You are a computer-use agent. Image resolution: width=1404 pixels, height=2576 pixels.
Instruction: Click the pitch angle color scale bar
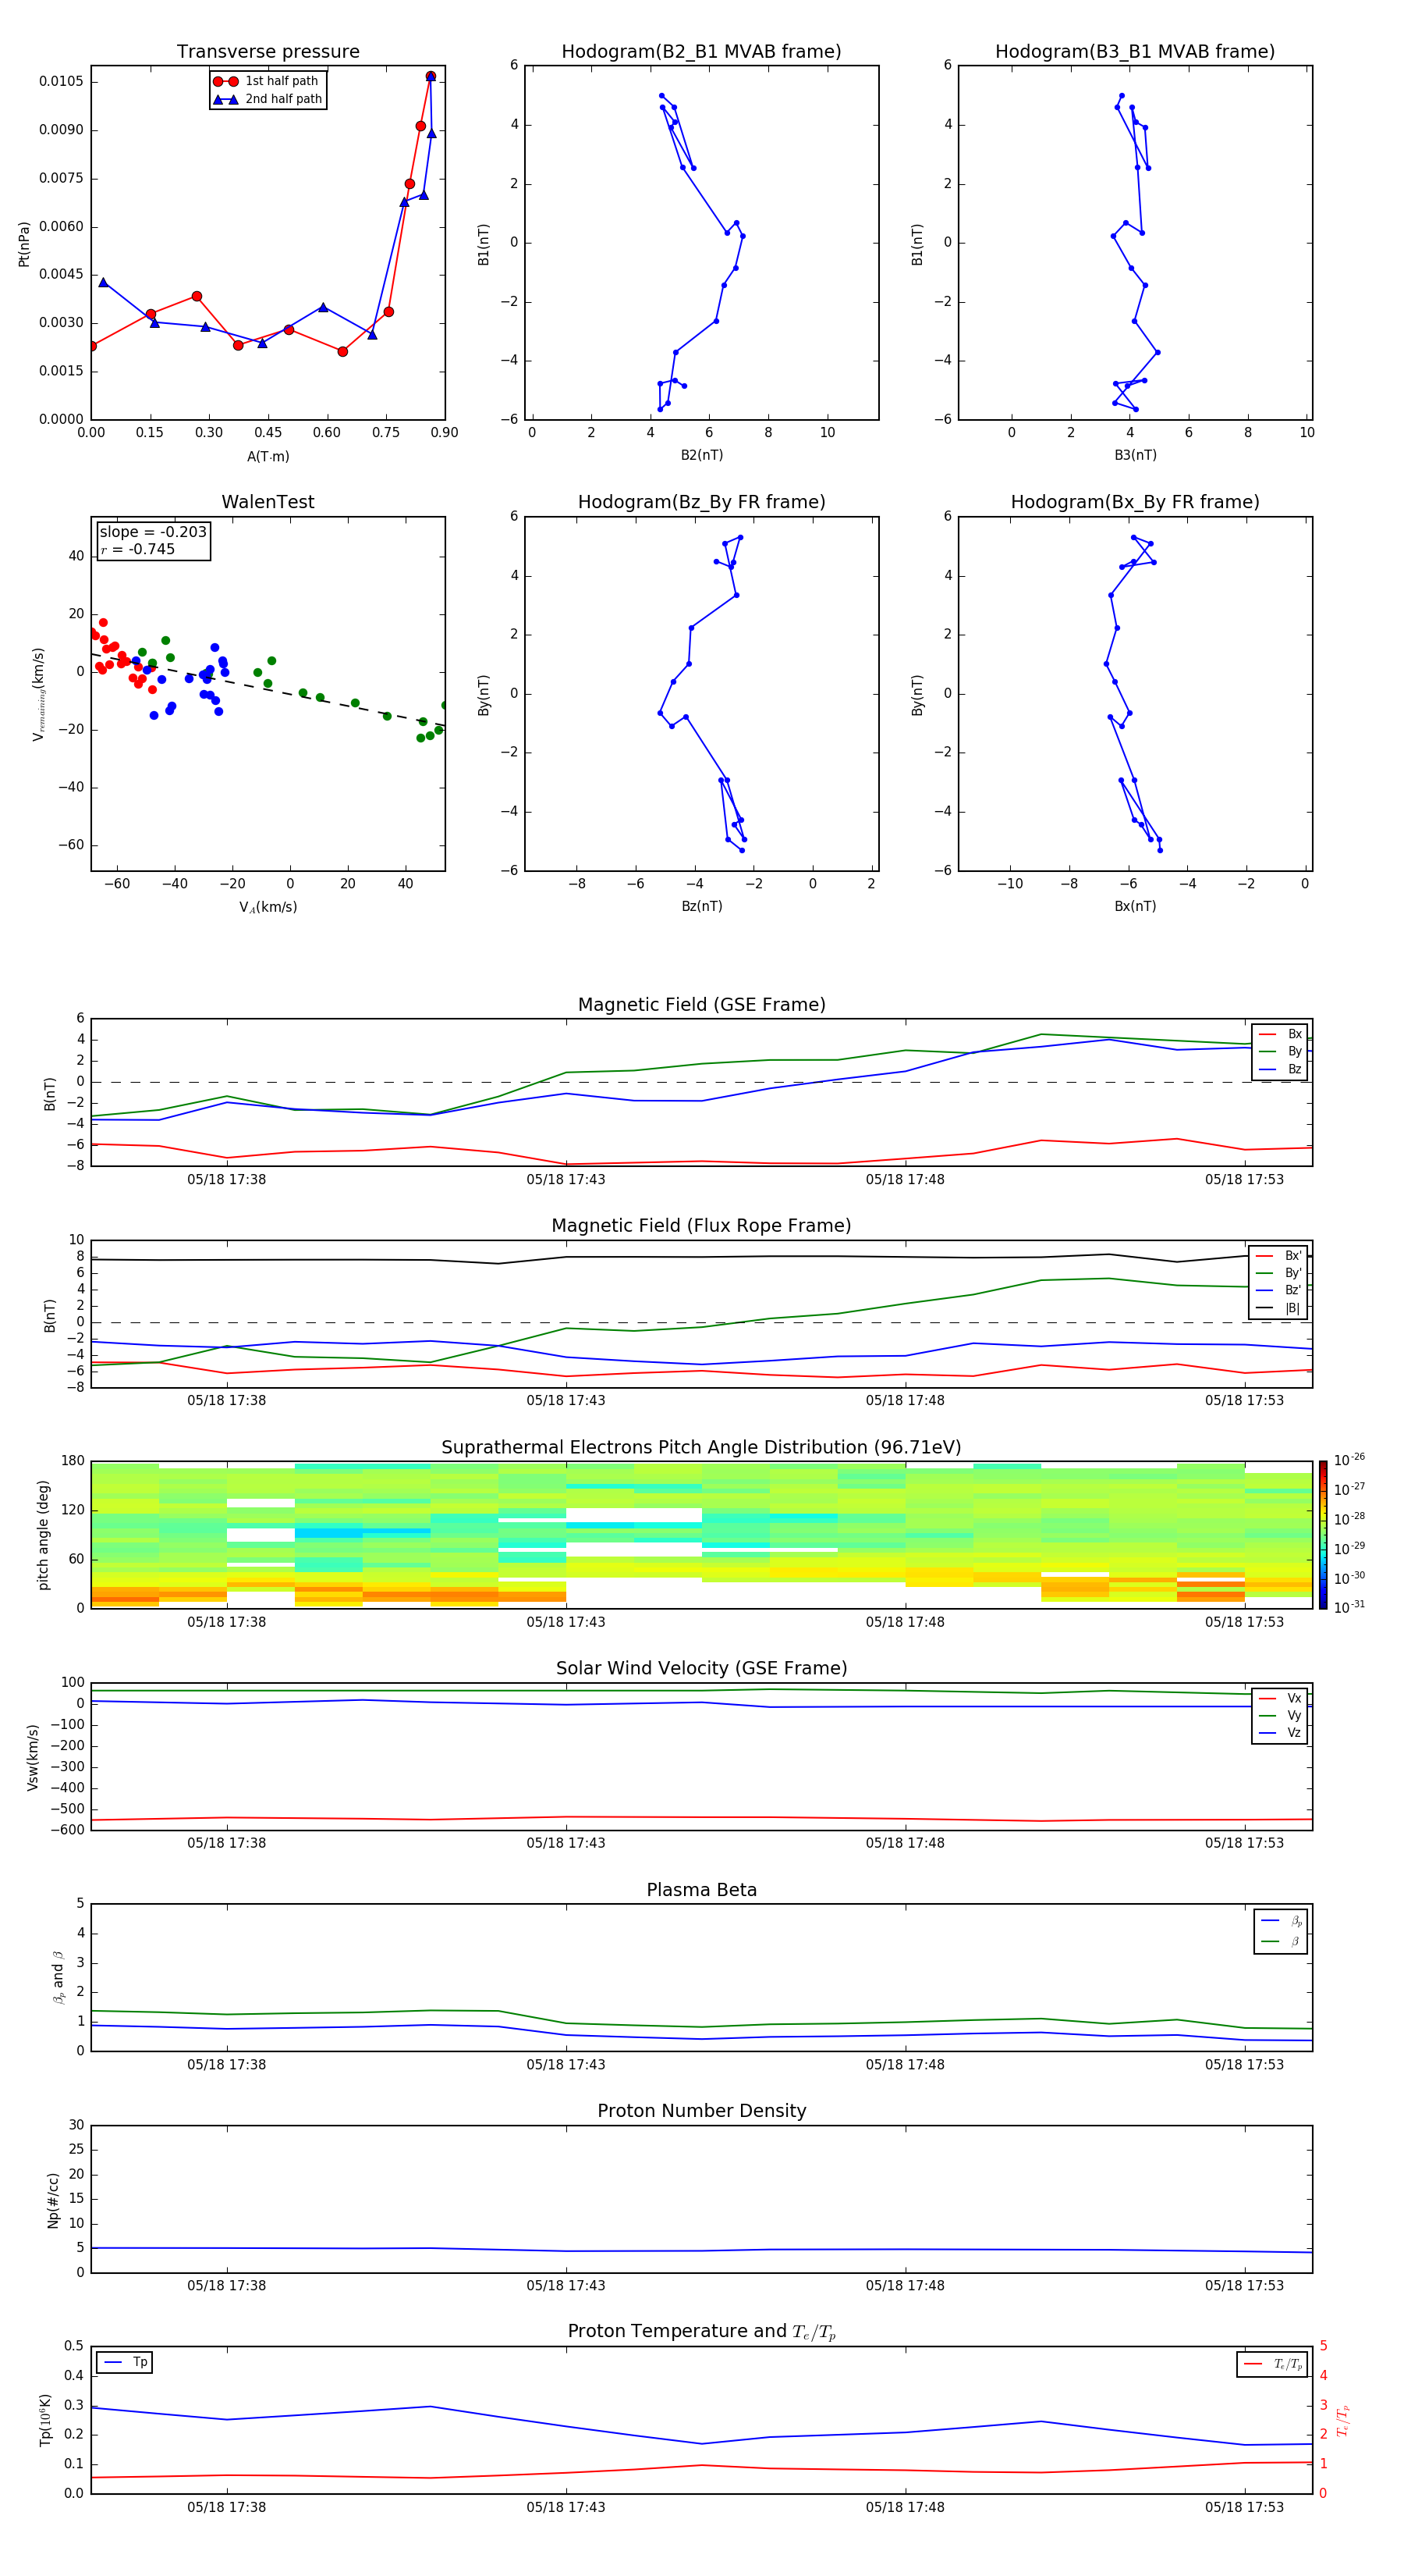click(x=1323, y=1534)
